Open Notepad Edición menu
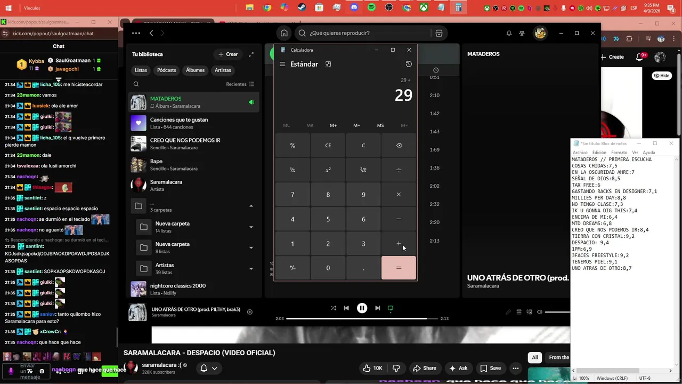This screenshot has width=682, height=384. pyautogui.click(x=599, y=153)
